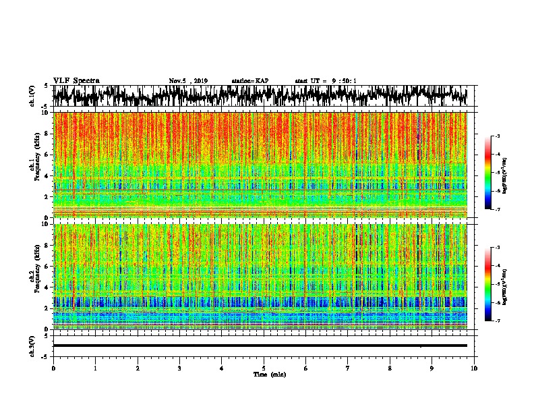This screenshot has height=413, width=534.
Task: Click the ch.1 spectrogram color scale bar
Action: pyautogui.click(x=488, y=173)
